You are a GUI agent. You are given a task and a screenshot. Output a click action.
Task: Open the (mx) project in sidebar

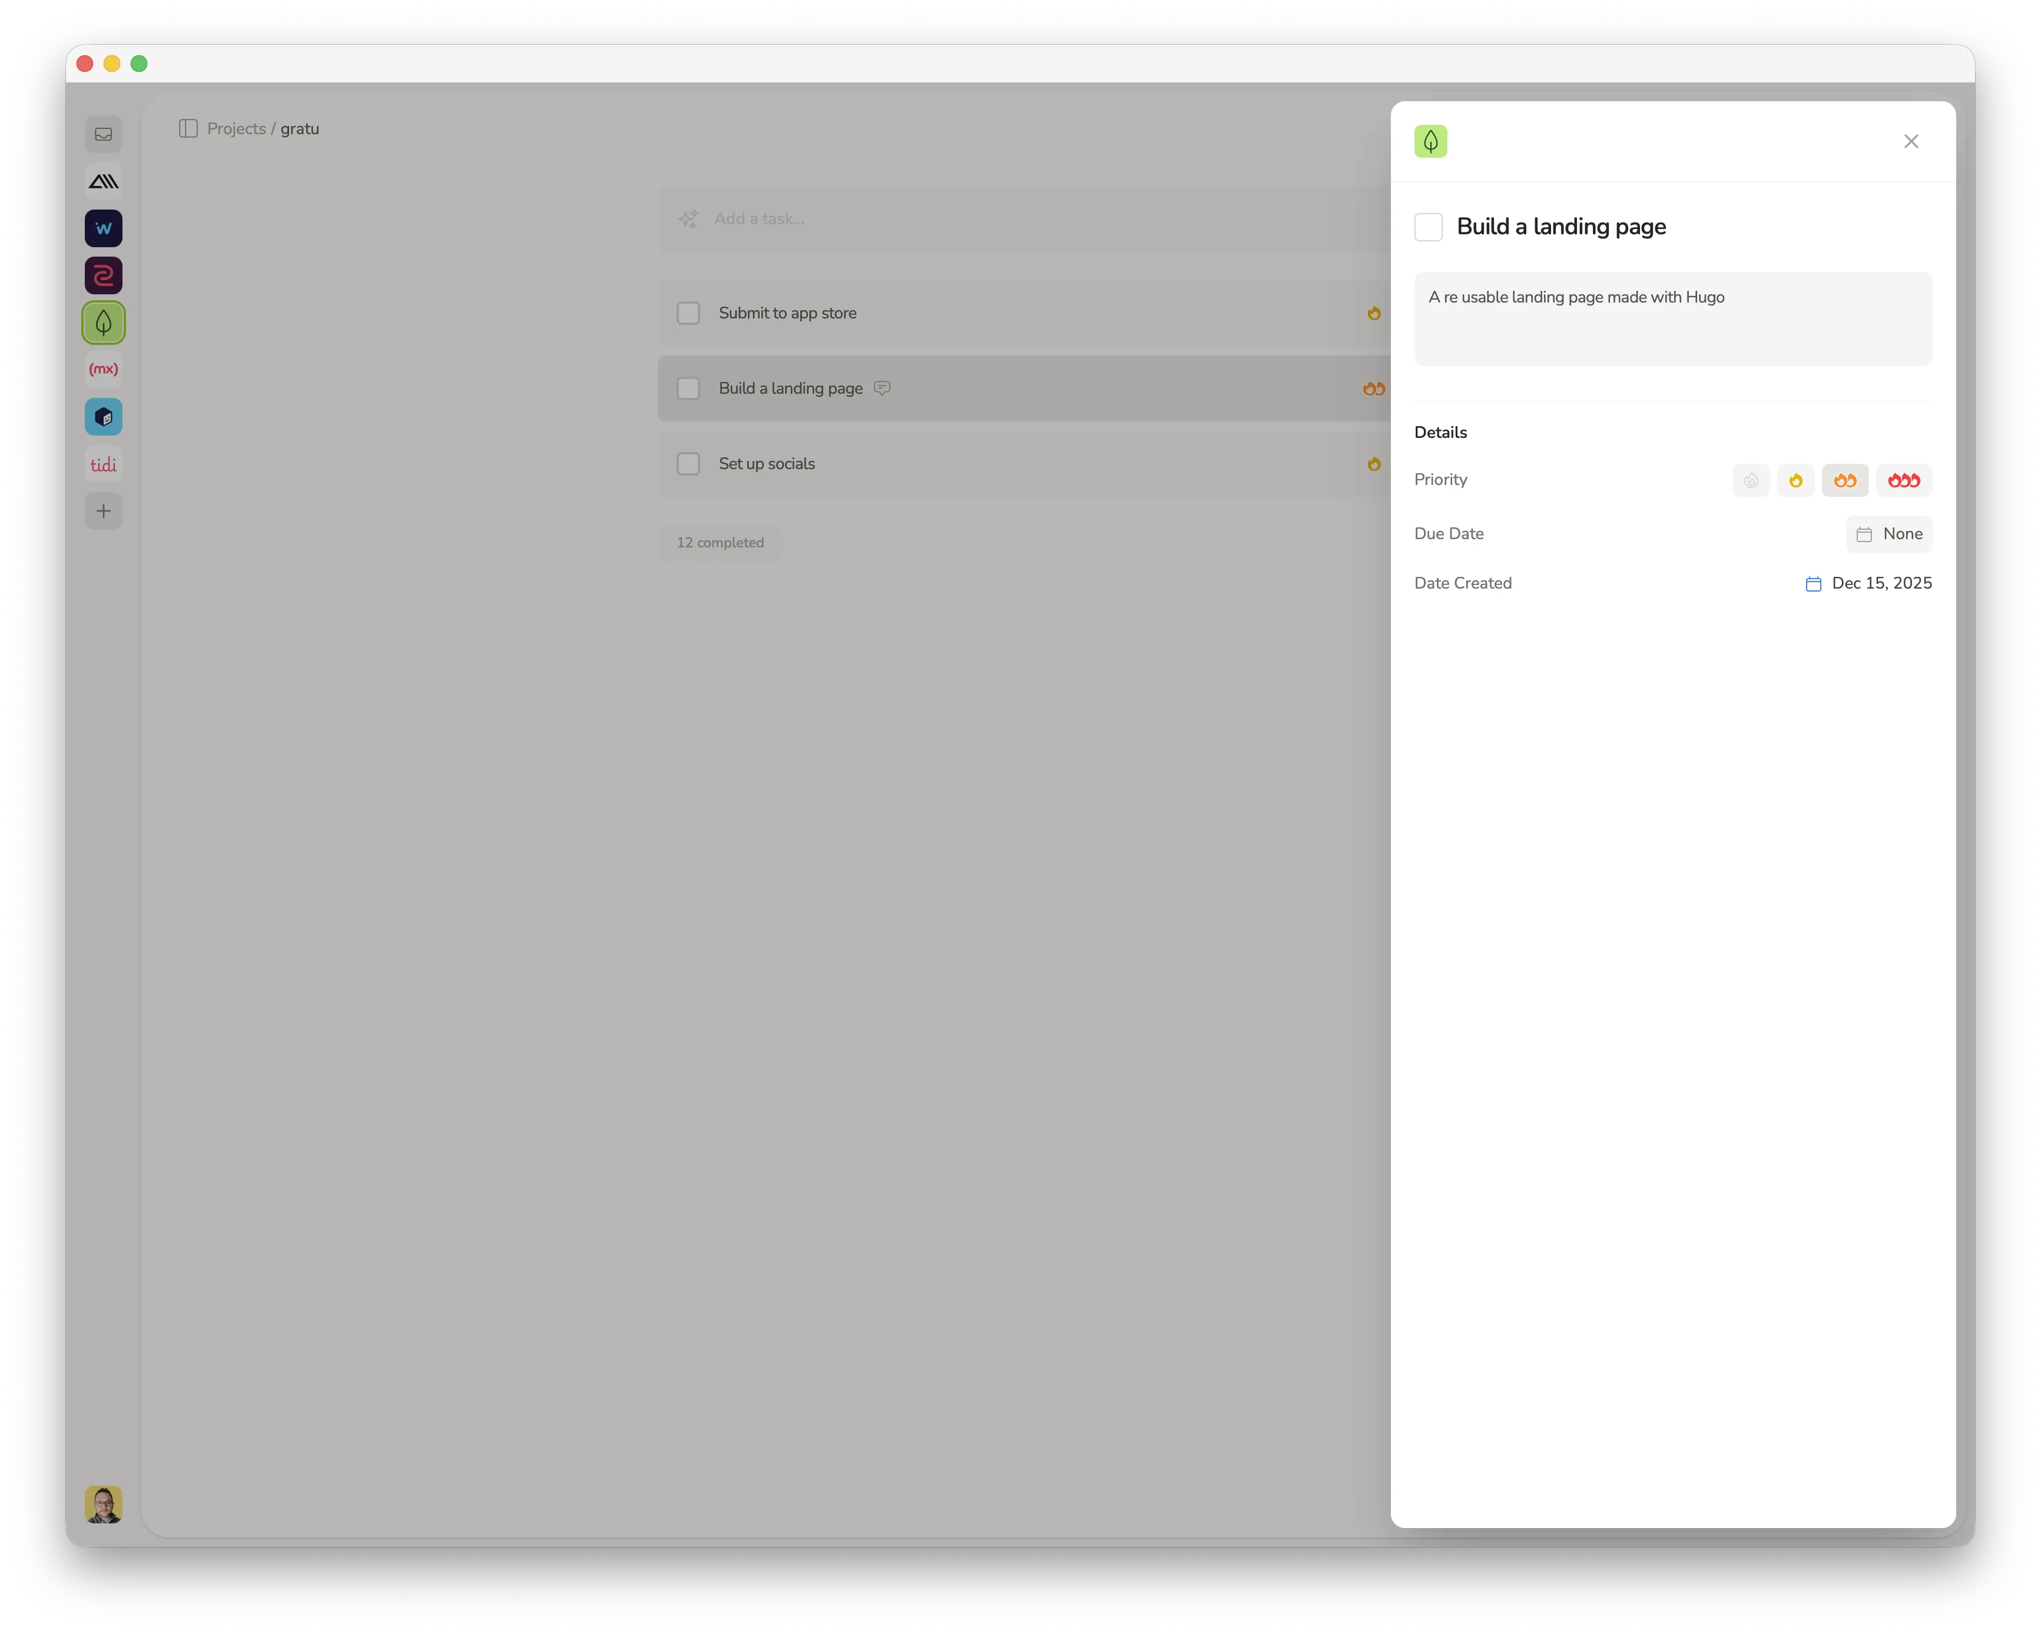click(103, 369)
